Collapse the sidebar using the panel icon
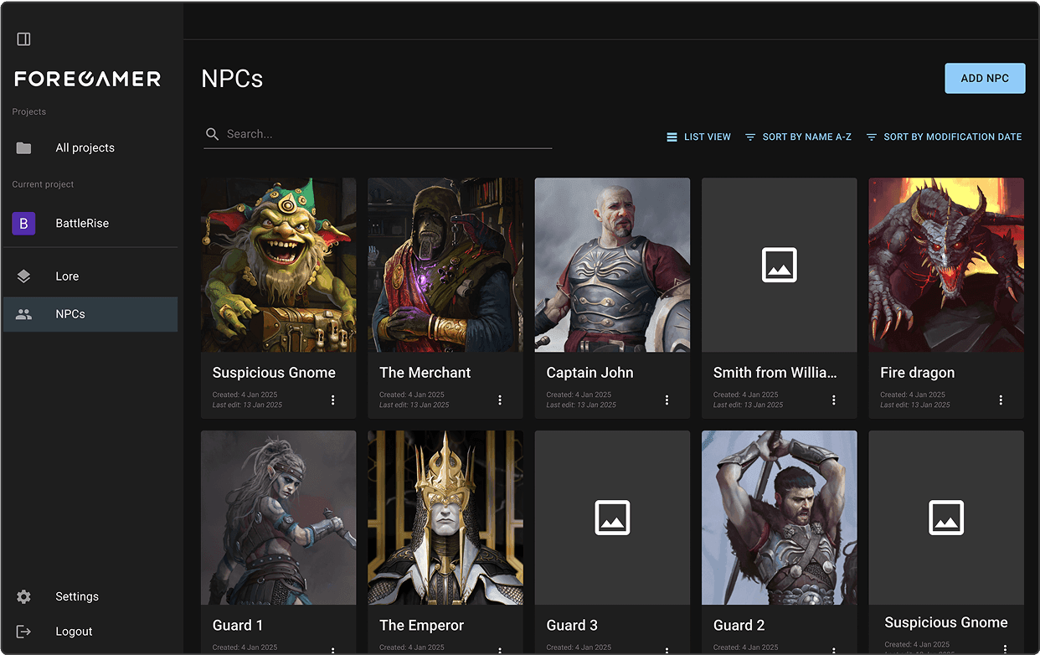The image size is (1040, 655). [x=23, y=39]
